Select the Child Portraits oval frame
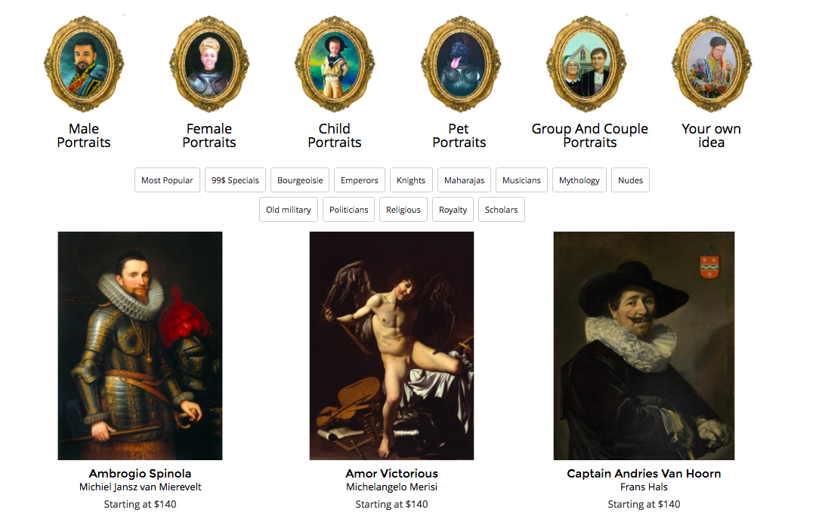 [x=334, y=64]
